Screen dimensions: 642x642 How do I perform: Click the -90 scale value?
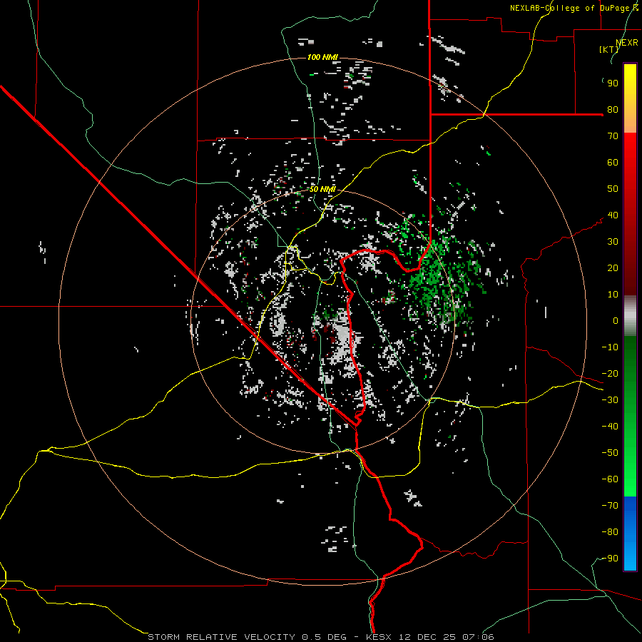[610, 559]
